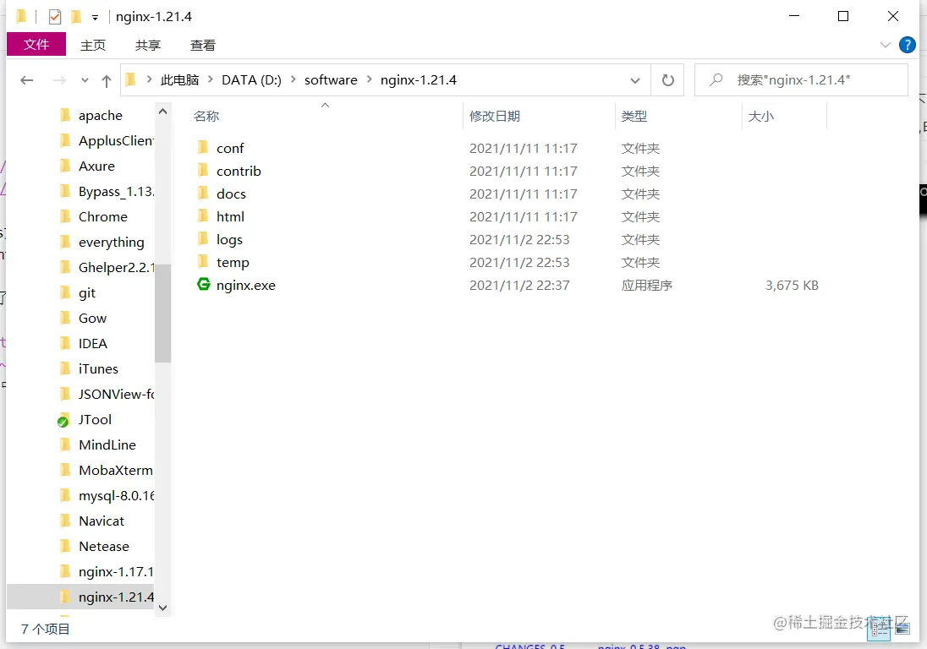
Task: Open the 主页 ribbon tab
Action: point(93,46)
